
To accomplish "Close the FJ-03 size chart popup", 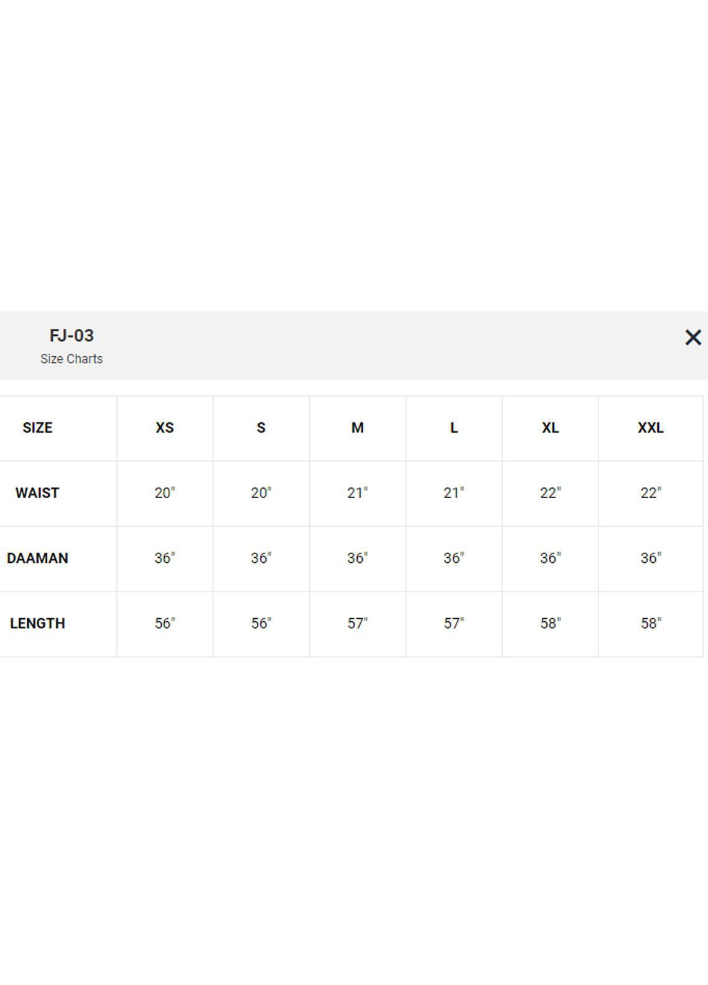I will [692, 338].
